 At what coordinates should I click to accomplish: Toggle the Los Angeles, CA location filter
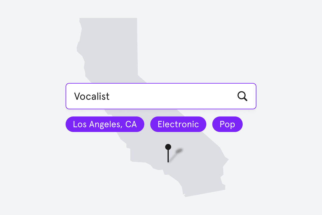click(x=105, y=124)
